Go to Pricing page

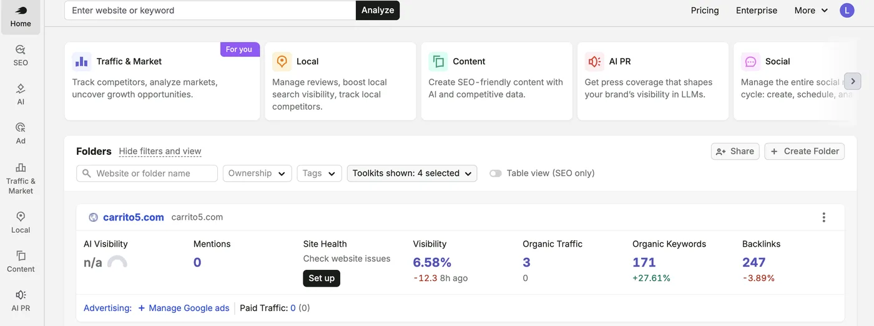click(705, 10)
